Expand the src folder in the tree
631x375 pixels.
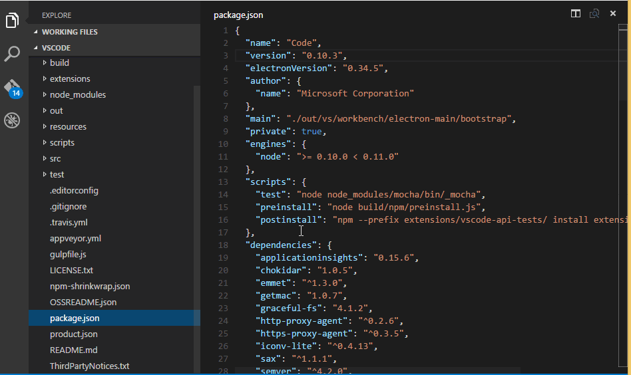(55, 158)
